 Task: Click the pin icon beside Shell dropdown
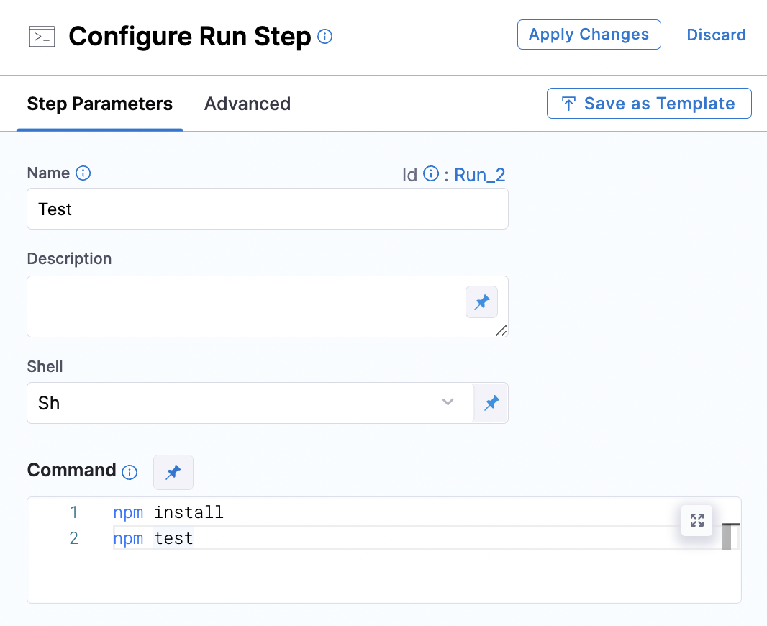(491, 403)
